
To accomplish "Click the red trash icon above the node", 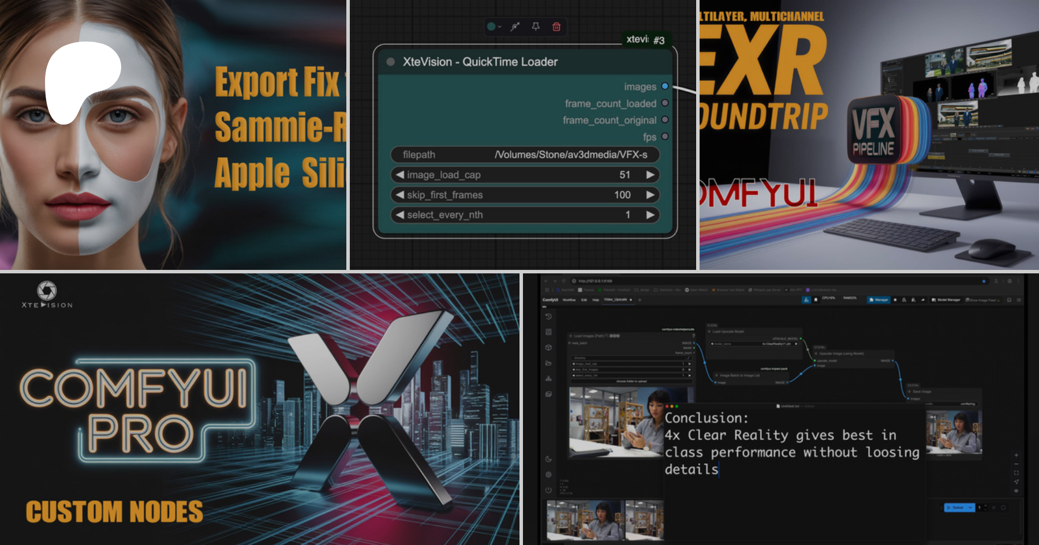I will [556, 27].
